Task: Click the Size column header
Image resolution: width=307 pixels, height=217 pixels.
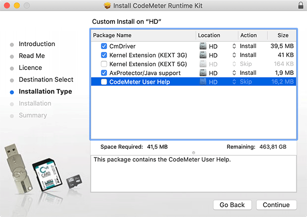Action: click(x=282, y=35)
